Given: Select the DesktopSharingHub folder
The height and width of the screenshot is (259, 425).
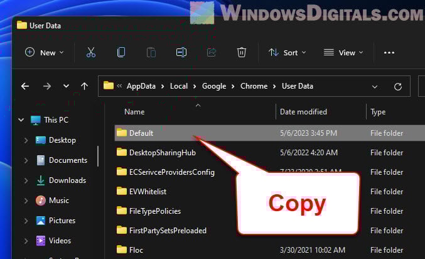Looking at the screenshot, I should pyautogui.click(x=163, y=153).
